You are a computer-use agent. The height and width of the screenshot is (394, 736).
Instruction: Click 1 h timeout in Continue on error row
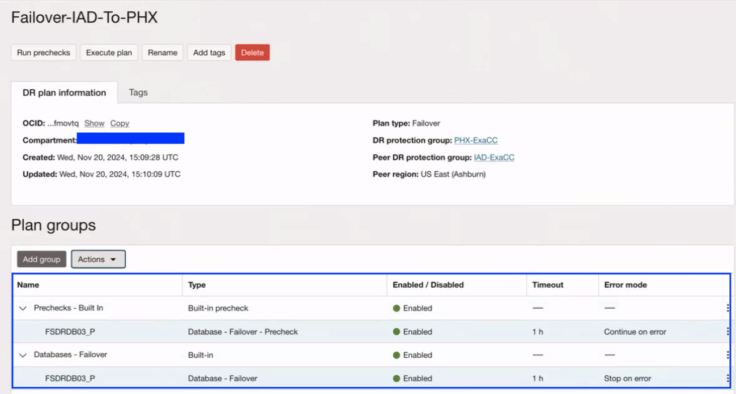click(x=538, y=332)
